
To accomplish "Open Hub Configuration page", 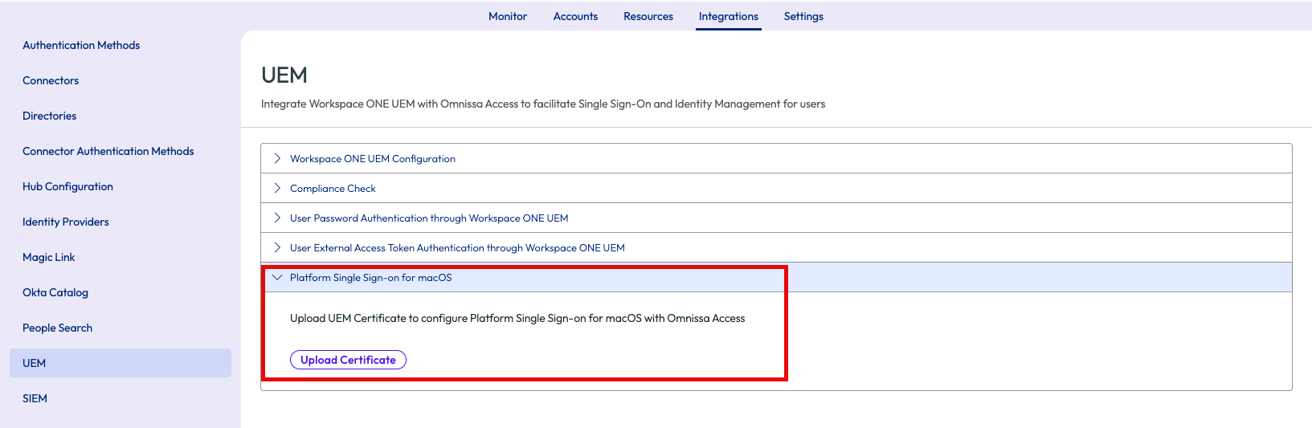I will tap(67, 186).
